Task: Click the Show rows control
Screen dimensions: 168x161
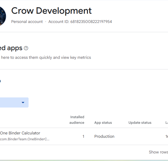Action: [158, 152]
